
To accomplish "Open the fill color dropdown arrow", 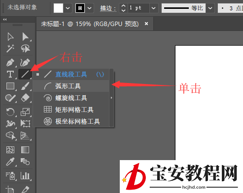I will pos(68,8).
